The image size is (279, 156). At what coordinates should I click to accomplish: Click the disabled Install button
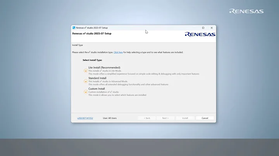[x=185, y=118]
